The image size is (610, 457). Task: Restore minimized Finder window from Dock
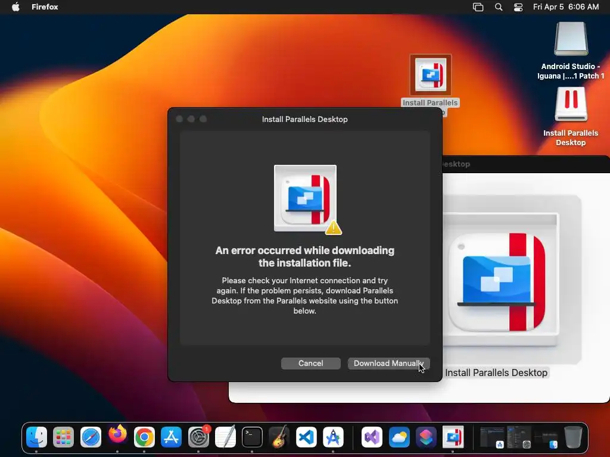[x=546, y=439]
